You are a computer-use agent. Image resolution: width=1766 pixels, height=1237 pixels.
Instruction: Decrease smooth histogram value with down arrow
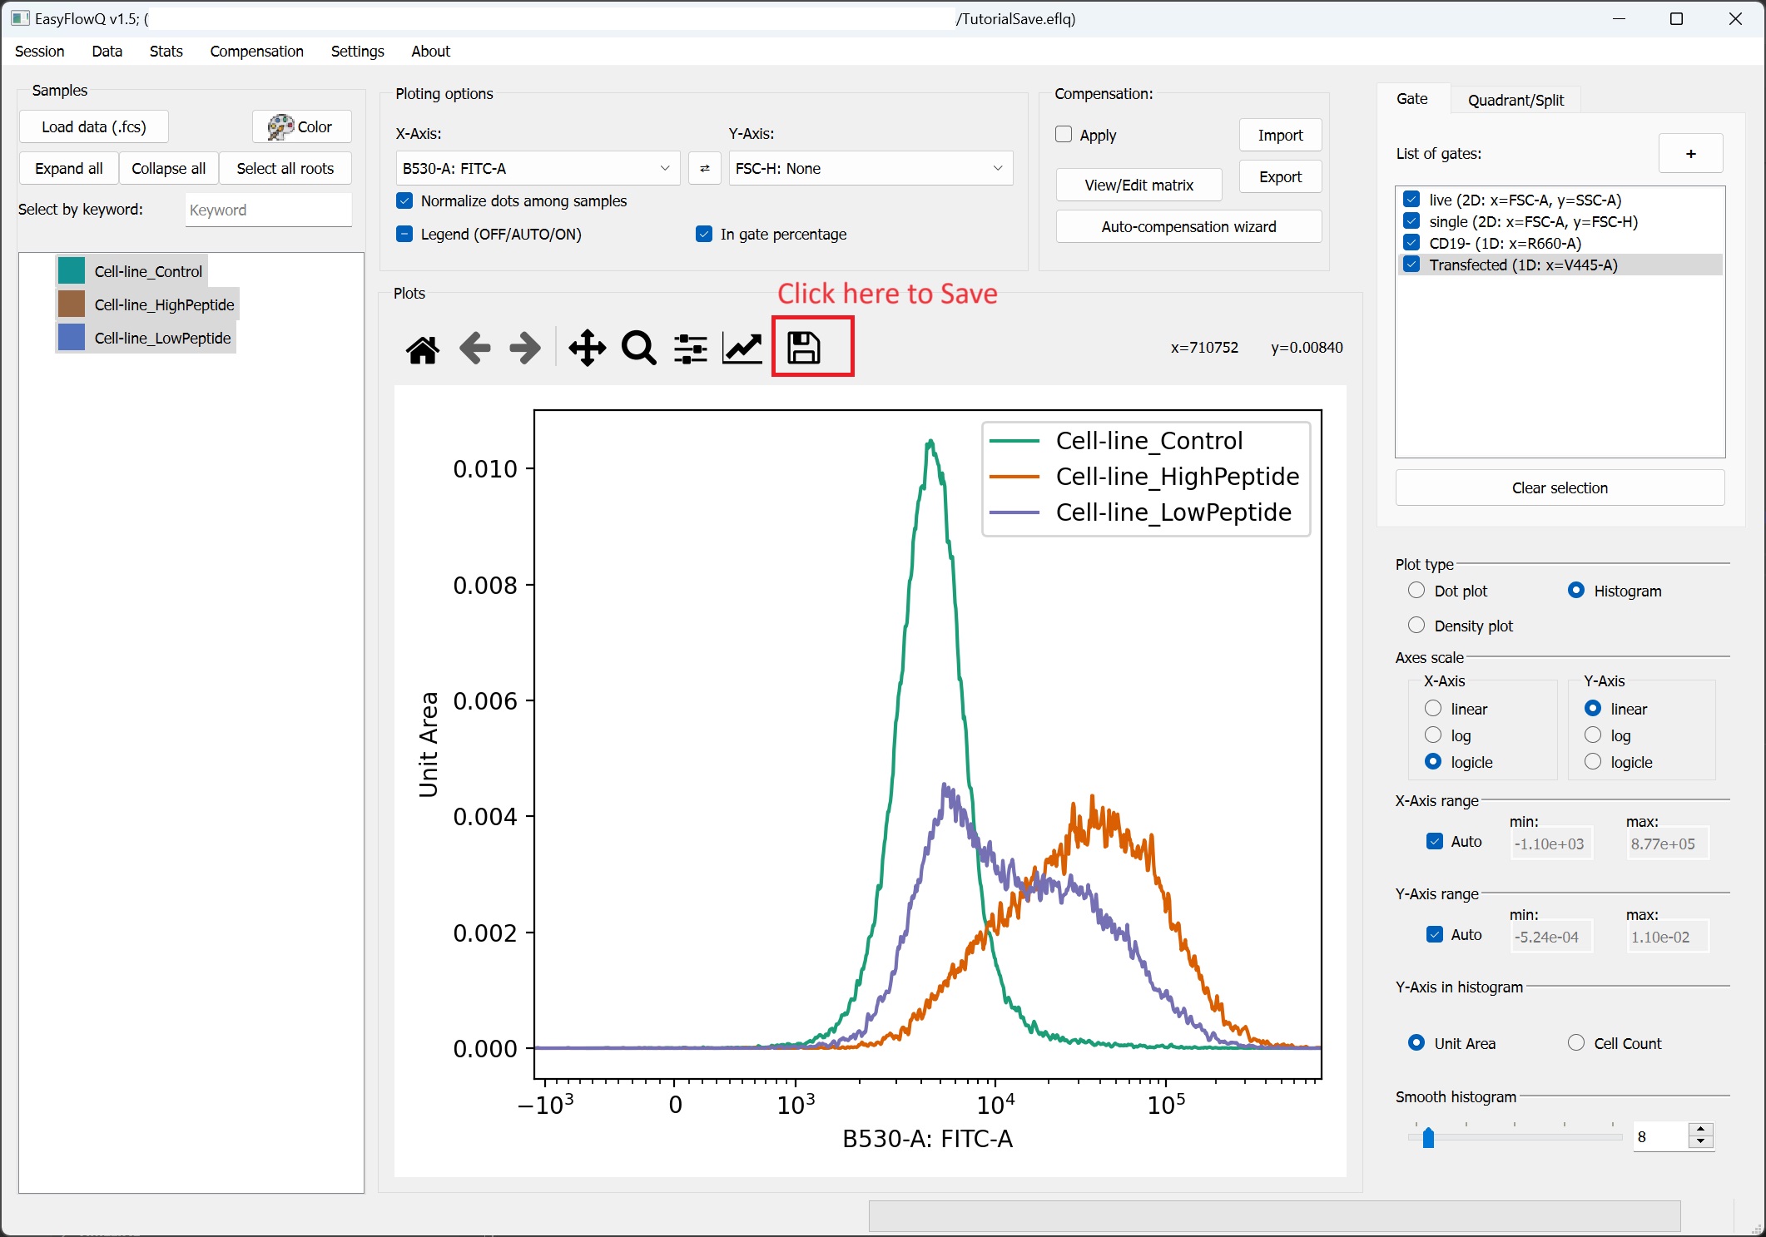click(x=1701, y=1142)
